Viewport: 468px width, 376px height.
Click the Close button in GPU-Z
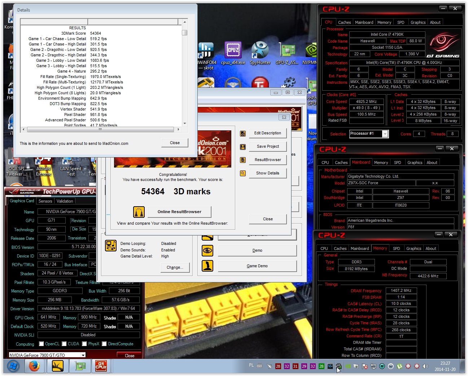[x=129, y=355]
